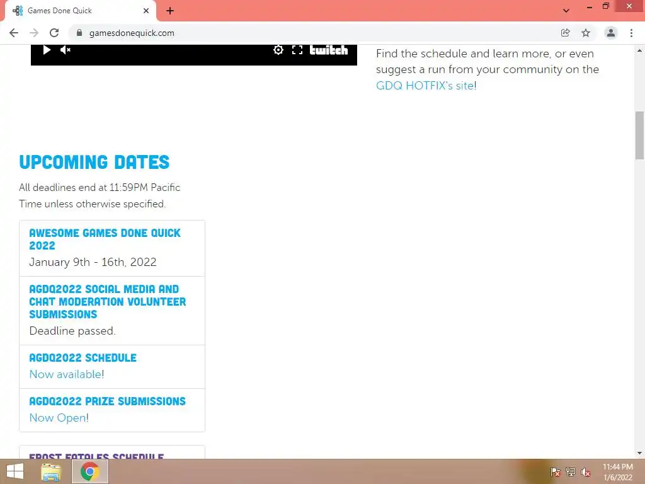Open AGDQ2022 Prize Submissions heading
This screenshot has width=645, height=484.
pyautogui.click(x=107, y=401)
